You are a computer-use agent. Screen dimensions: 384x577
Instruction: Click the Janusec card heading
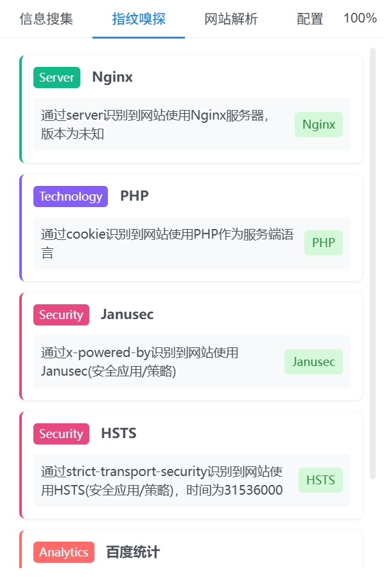coord(127,315)
